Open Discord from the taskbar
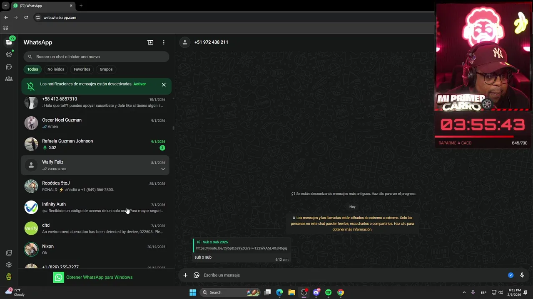Viewport: 533px width, 299px height. pos(316,292)
